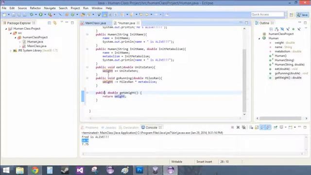The image size is (311, 175).
Task: Open the Source menu
Action: point(22,8)
